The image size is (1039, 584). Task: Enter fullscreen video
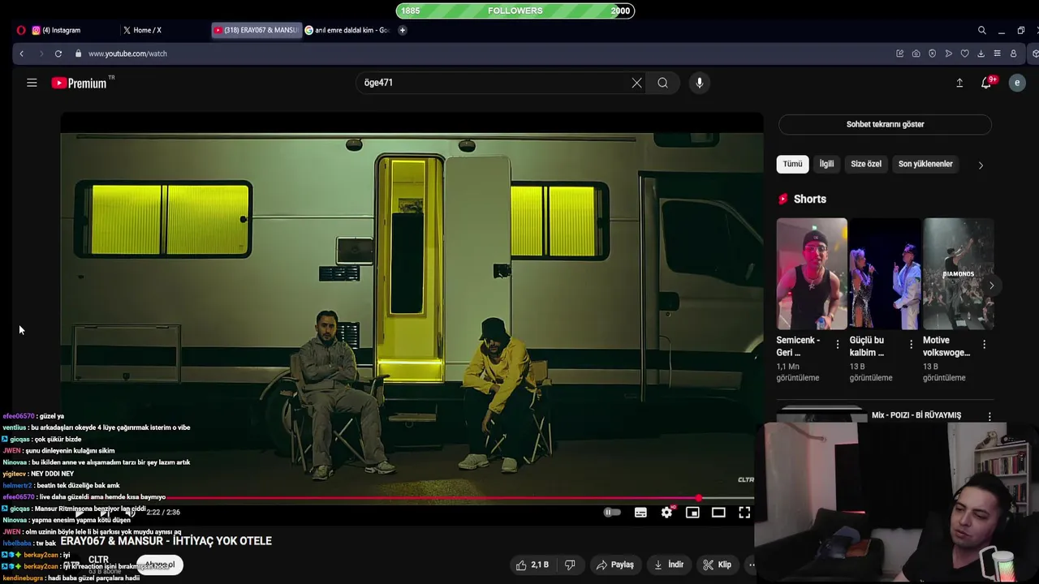coord(744,513)
